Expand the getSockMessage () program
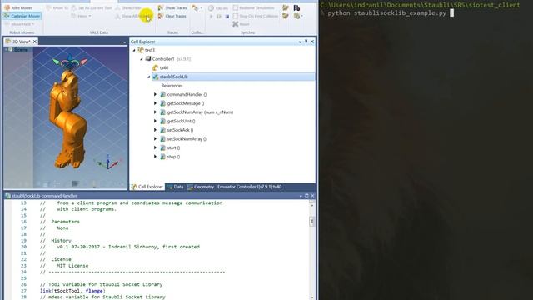This screenshot has height=300, width=533. pyautogui.click(x=155, y=103)
